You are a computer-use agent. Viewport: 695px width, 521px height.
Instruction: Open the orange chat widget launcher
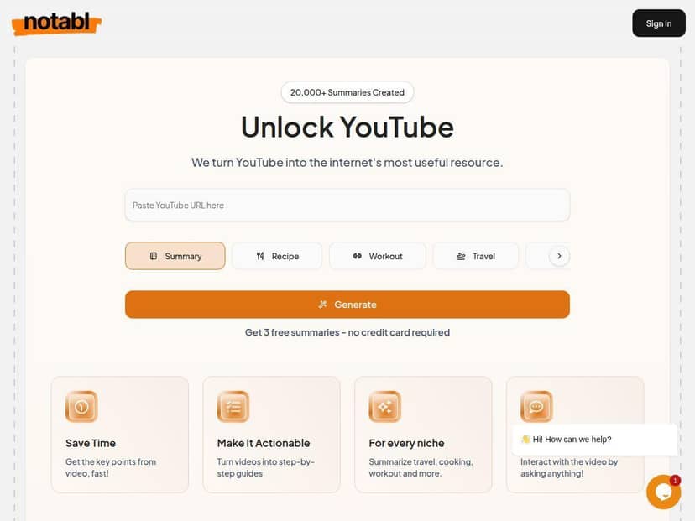[x=664, y=492]
